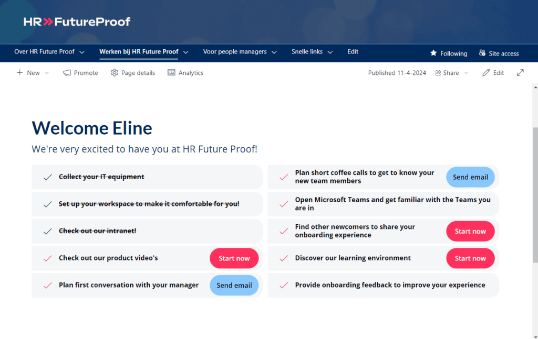Click Start now for product videos
538x339 pixels.
point(234,258)
